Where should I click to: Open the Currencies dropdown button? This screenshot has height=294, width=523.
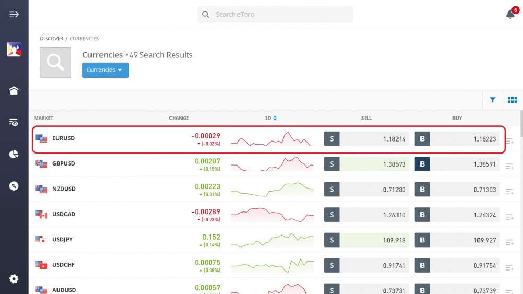(x=106, y=70)
